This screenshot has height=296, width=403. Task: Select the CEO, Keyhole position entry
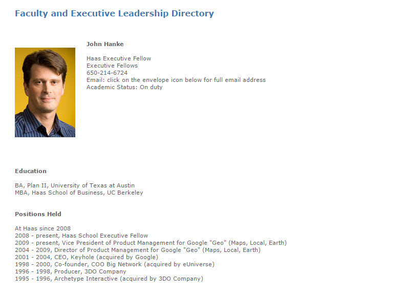pos(87,257)
